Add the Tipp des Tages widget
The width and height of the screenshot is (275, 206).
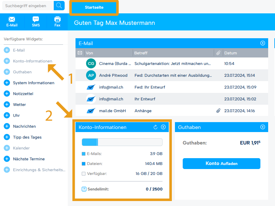tap(7, 137)
